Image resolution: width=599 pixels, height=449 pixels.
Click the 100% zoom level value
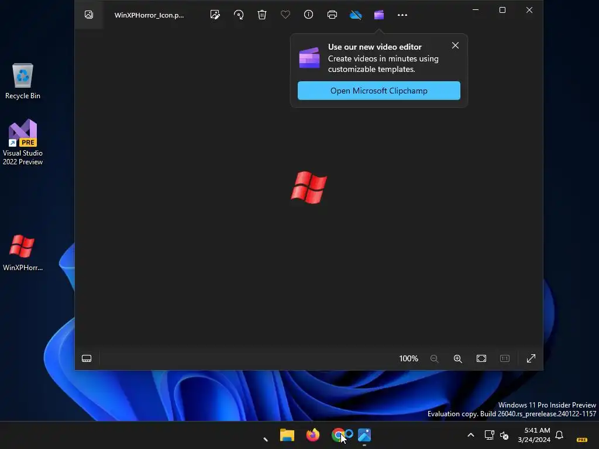click(409, 358)
